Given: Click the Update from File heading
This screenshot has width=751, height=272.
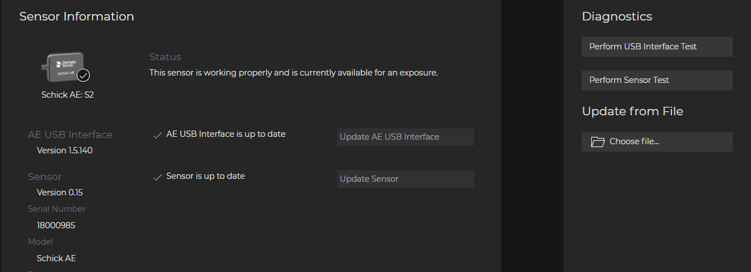Looking at the screenshot, I should click(x=632, y=111).
